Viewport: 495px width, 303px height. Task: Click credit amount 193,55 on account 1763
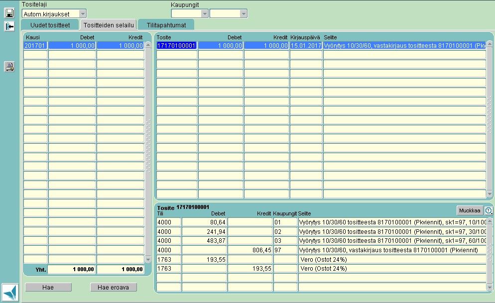coord(249,269)
